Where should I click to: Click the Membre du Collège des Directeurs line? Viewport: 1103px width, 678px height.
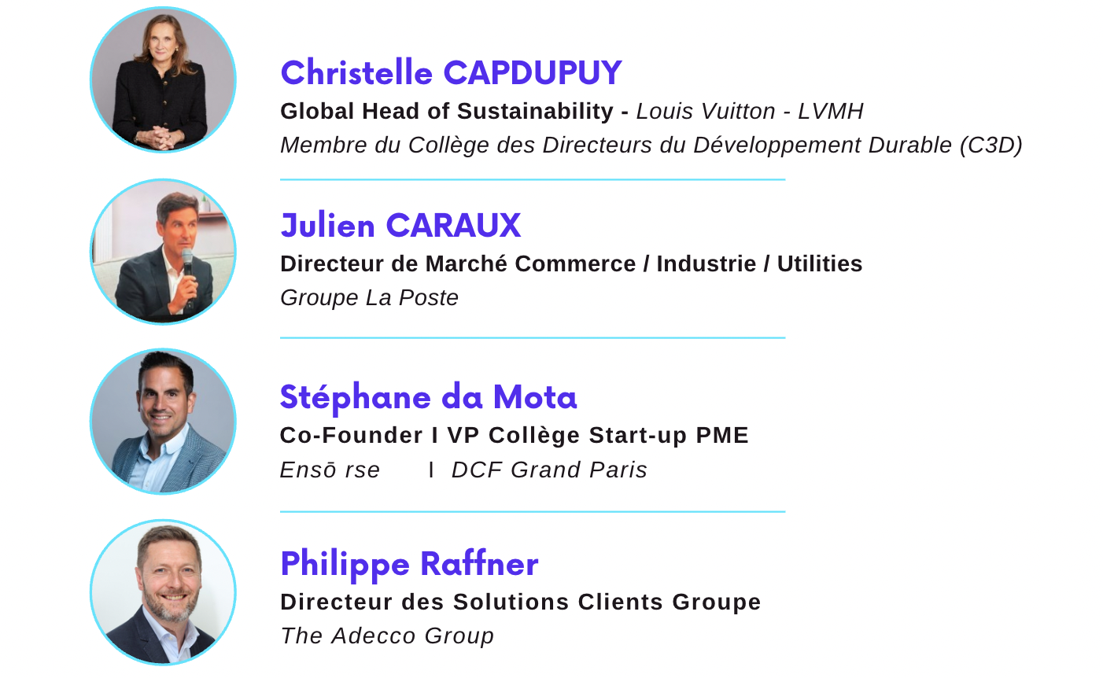pos(651,146)
